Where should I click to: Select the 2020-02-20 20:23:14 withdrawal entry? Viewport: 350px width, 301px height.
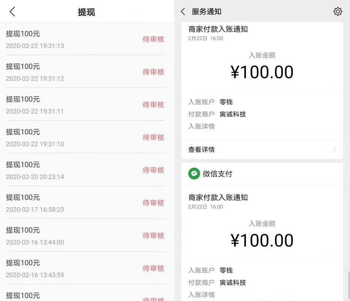[x=35, y=170]
